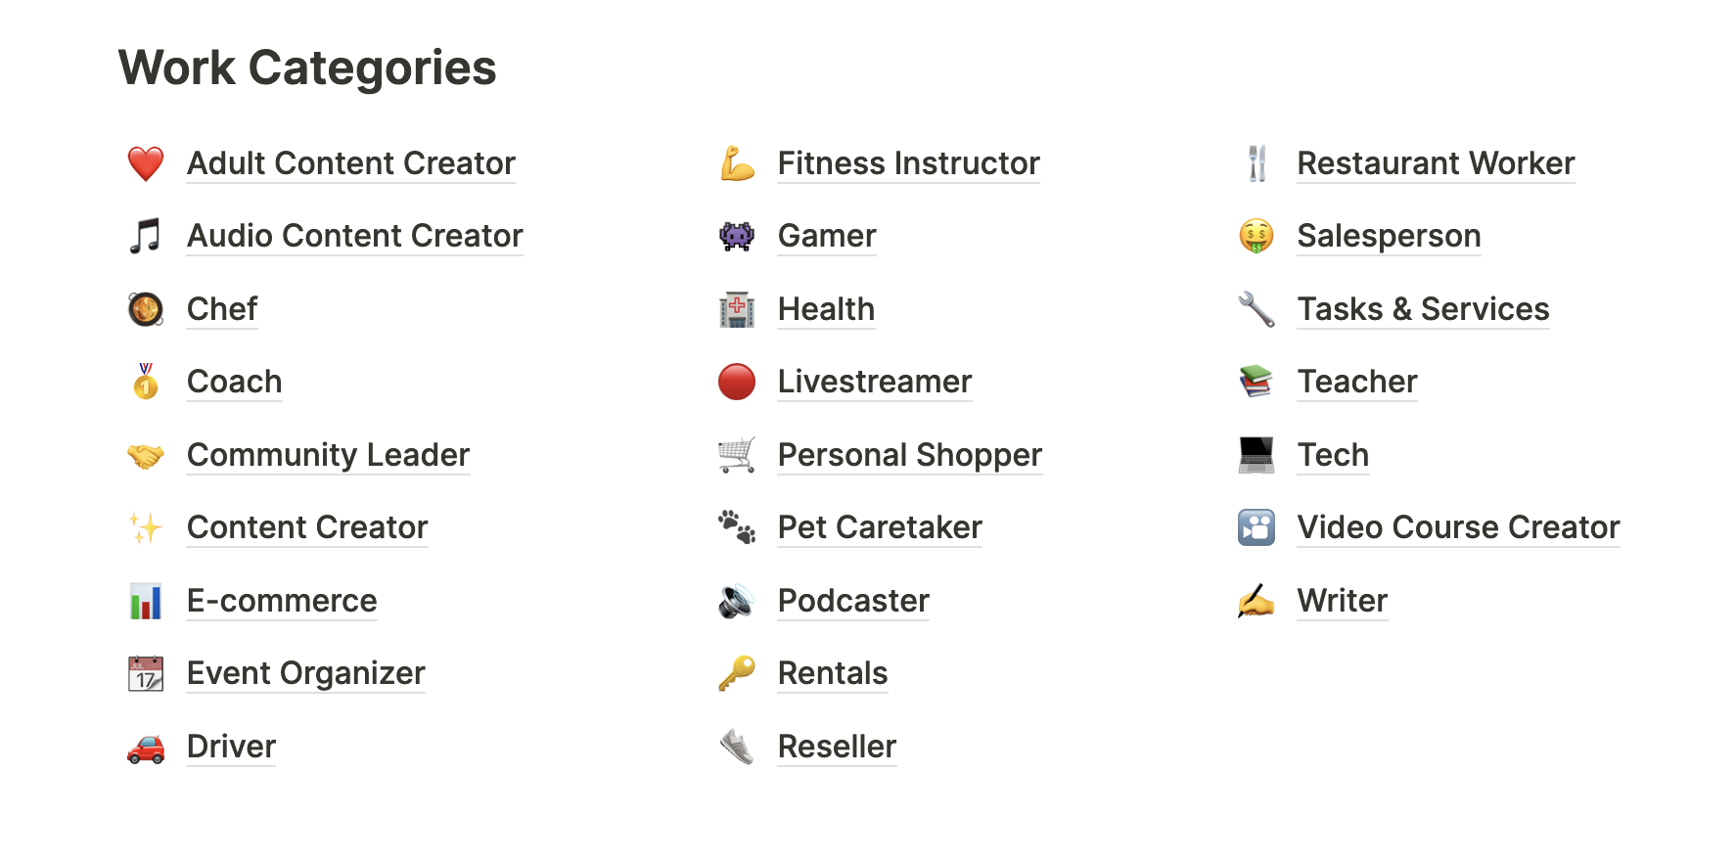Image resolution: width=1736 pixels, height=863 pixels.
Task: Click the wrench icon for Tasks & Services
Action: coord(1256,309)
